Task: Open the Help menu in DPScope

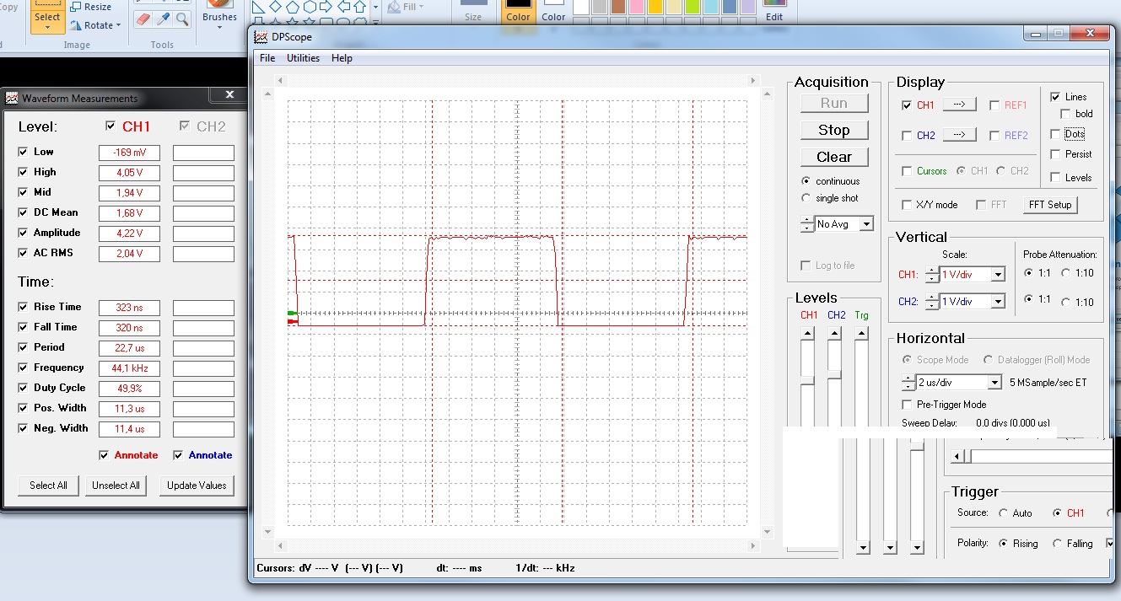Action: coord(342,58)
